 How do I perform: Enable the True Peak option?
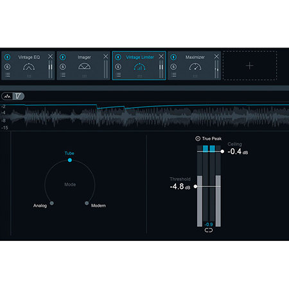(x=198, y=139)
